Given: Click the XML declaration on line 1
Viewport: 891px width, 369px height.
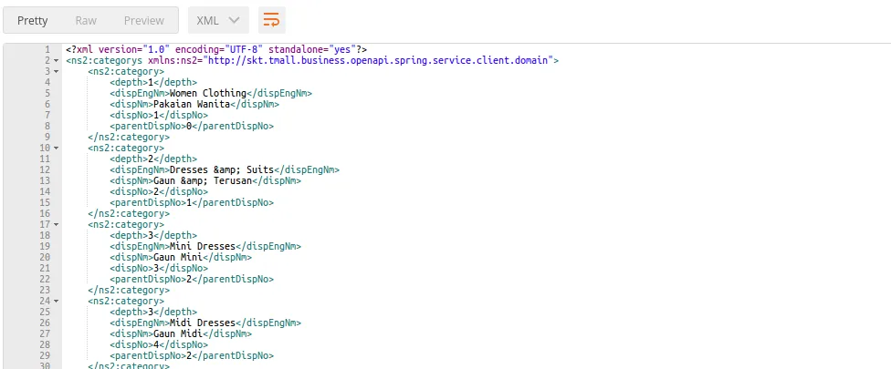Looking at the screenshot, I should (216, 49).
